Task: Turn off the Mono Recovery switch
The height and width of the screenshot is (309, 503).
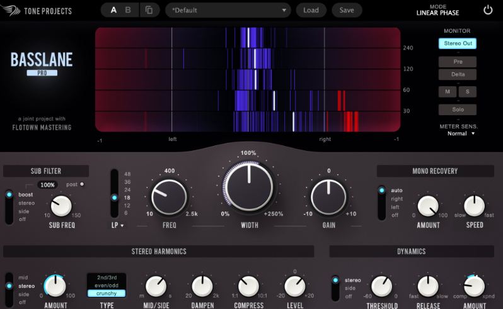Action: (395, 215)
